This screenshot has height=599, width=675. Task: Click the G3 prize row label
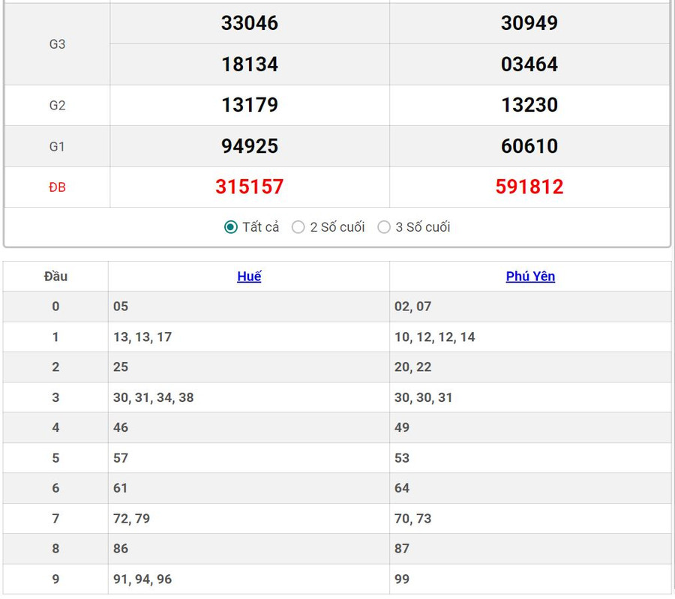(57, 44)
